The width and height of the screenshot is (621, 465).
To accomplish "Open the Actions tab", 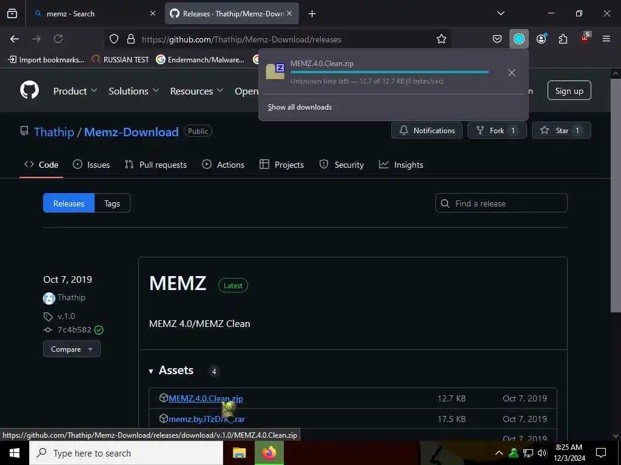I will (223, 165).
